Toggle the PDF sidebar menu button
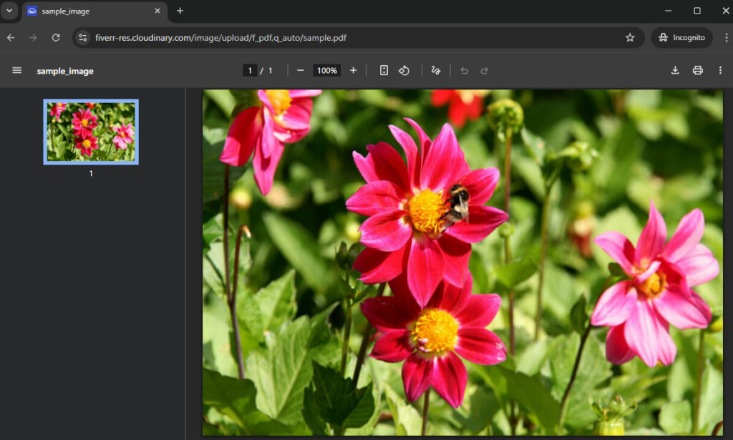Screen dimensions: 733x440 [17, 70]
